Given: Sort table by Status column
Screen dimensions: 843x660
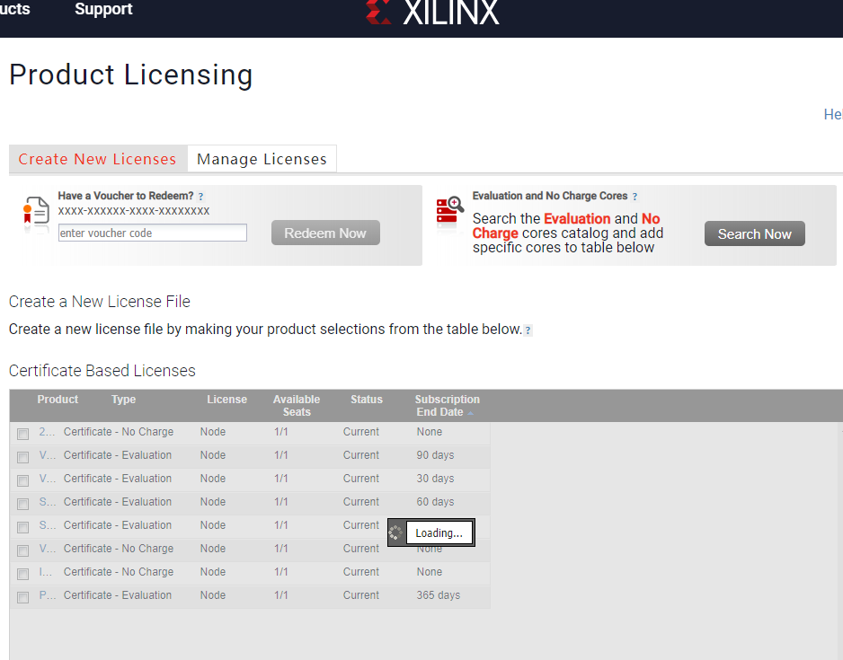Looking at the screenshot, I should click(367, 399).
